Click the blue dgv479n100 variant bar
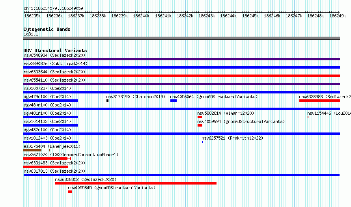Screen dimensions: 351x207 tap(50, 101)
